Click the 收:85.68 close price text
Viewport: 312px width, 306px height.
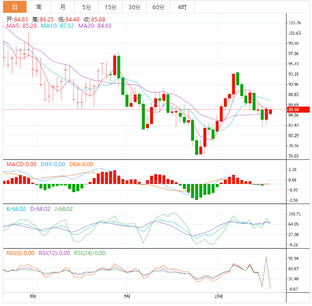94,20
